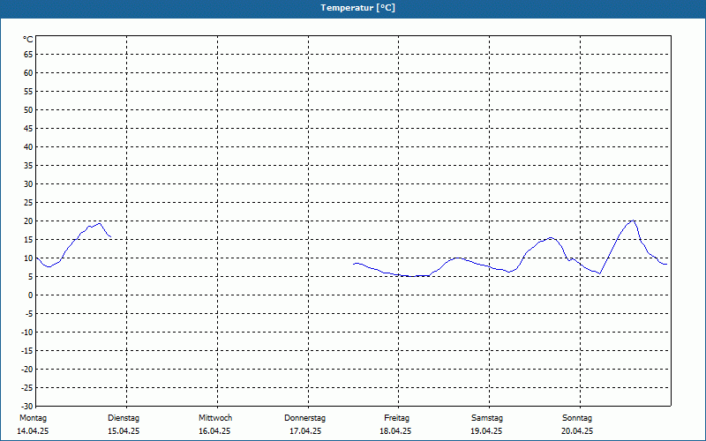Screen dimensions: 706x441
Task: Click the Samstag day label
Action: point(487,418)
